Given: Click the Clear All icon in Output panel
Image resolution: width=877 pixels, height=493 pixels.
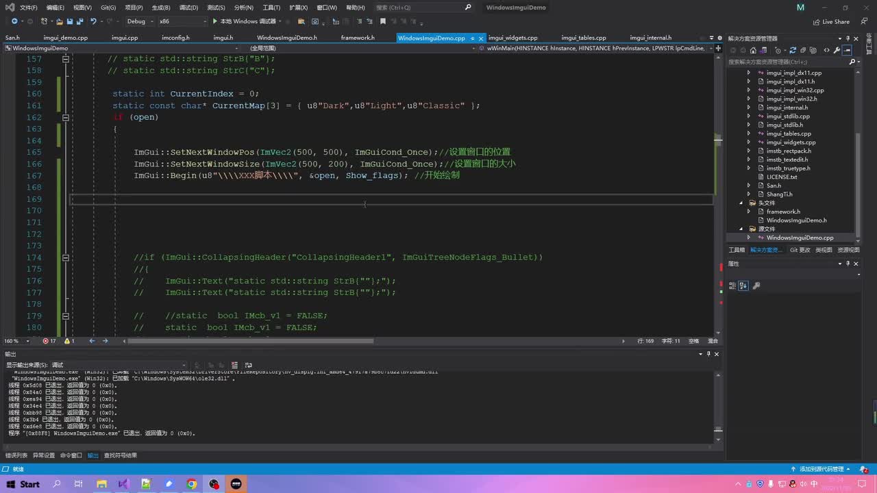Looking at the screenshot, I should (x=234, y=365).
